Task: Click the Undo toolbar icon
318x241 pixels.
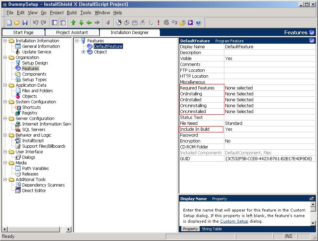Action: pyautogui.click(x=36, y=23)
